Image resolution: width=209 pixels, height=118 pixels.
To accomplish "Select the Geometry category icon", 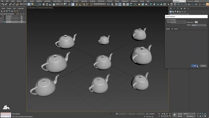I will pyautogui.click(x=170, y=12).
